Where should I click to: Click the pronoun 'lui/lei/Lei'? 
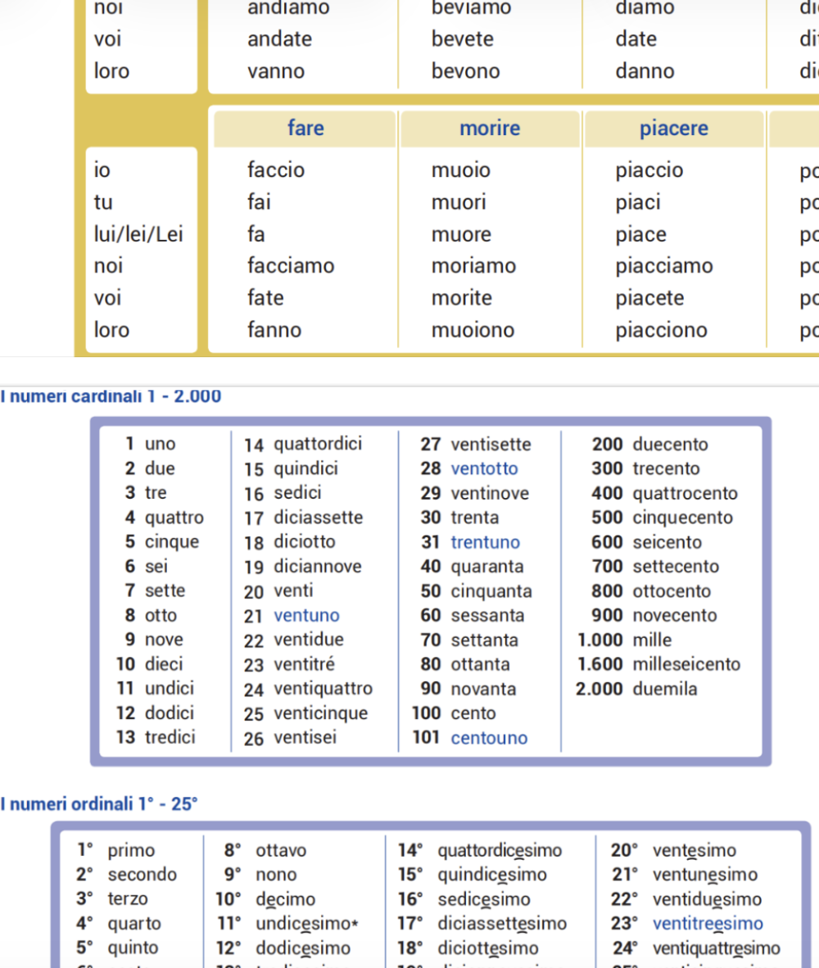pyautogui.click(x=138, y=234)
